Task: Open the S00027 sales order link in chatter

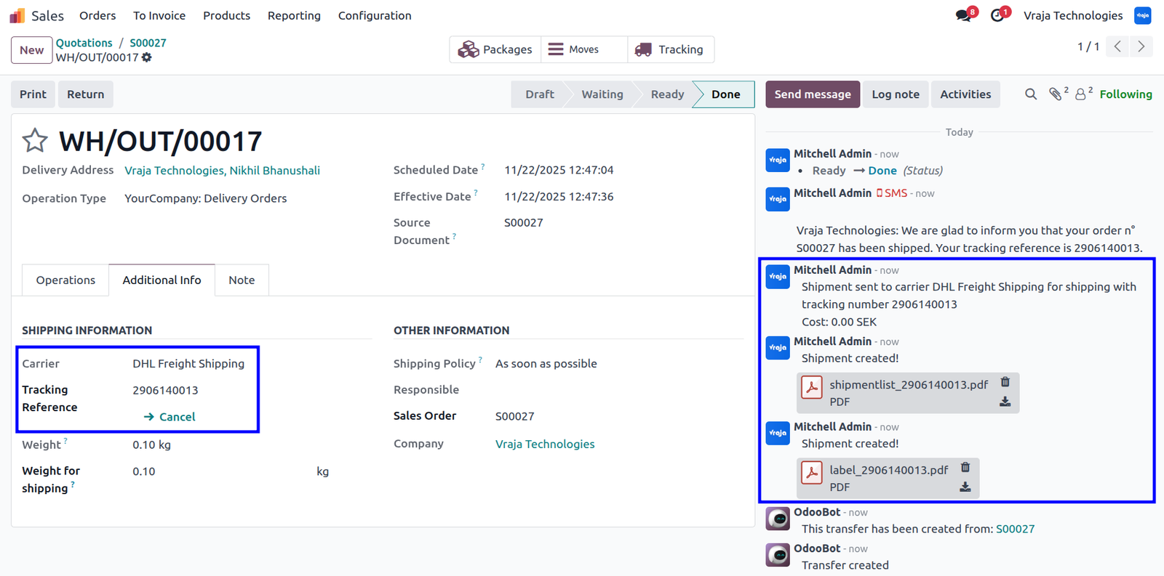Action: pyautogui.click(x=1015, y=529)
